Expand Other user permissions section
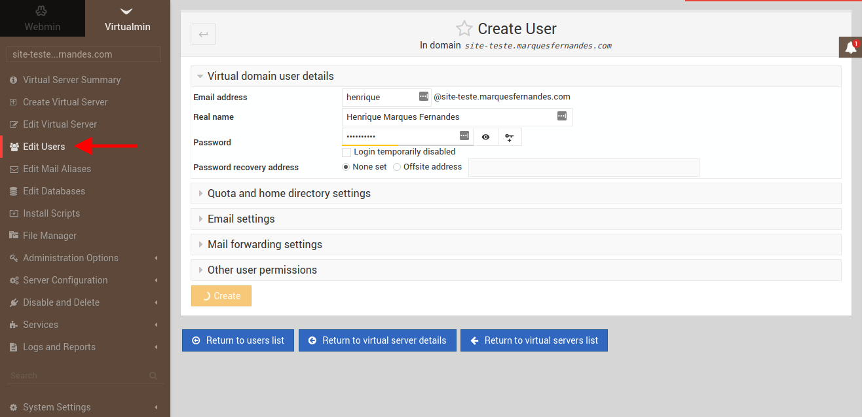Screen dimensions: 862x417 515,270
